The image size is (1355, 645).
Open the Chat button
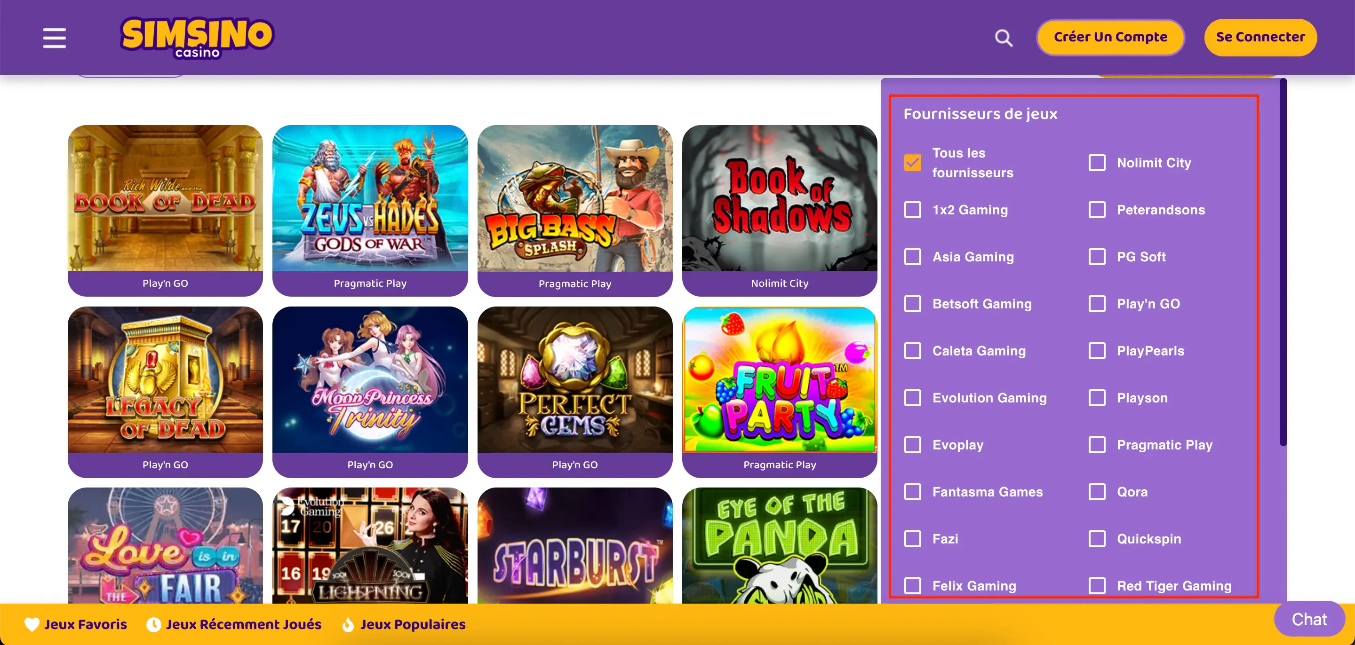click(x=1309, y=619)
